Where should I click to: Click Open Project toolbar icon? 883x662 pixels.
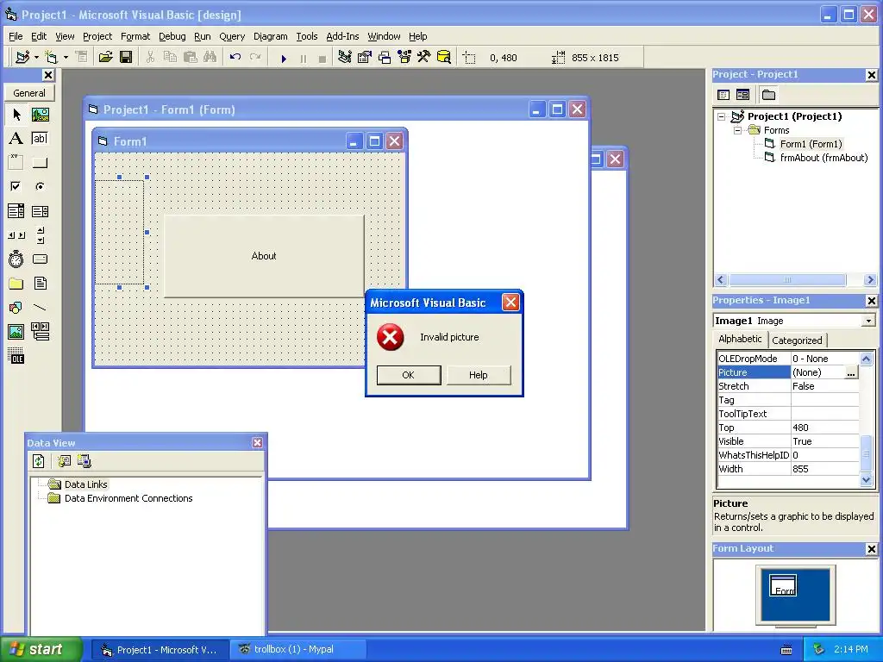click(x=105, y=57)
